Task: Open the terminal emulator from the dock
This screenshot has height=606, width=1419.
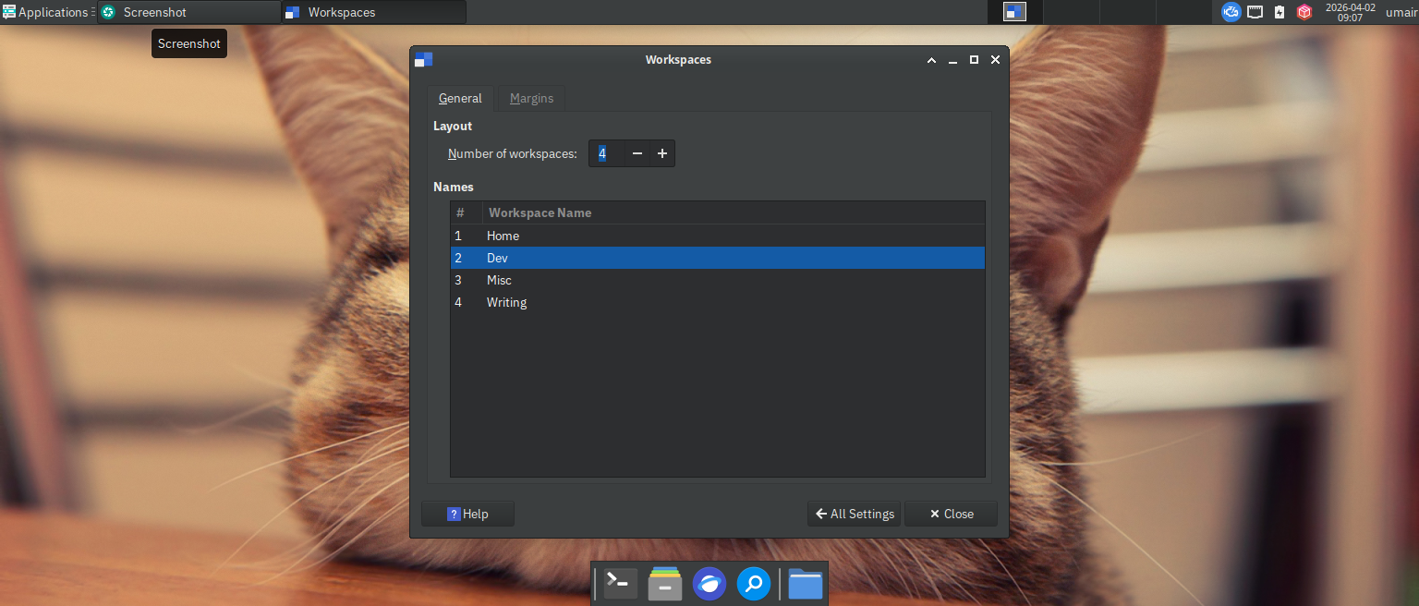Action: click(618, 584)
